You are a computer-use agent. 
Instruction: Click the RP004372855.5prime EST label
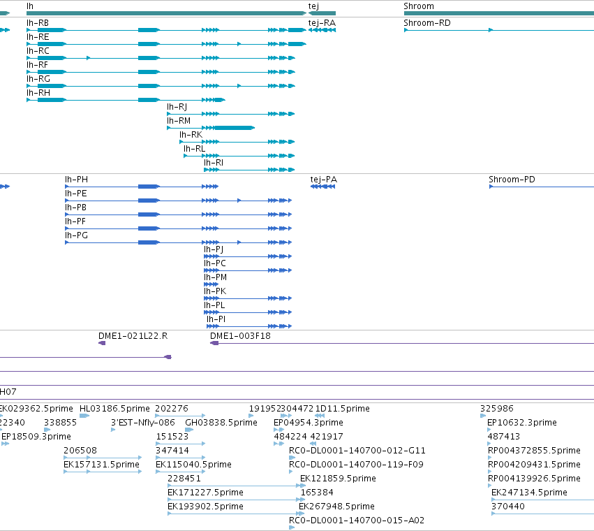click(x=534, y=451)
